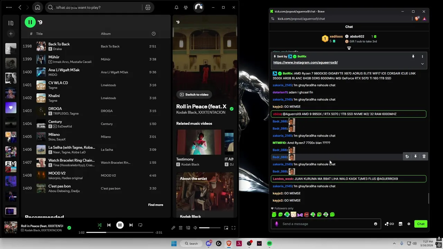Image resolution: width=443 pixels, height=249 pixels.
Task: Open Testimony related music video thumbnail
Action: pos(199,142)
